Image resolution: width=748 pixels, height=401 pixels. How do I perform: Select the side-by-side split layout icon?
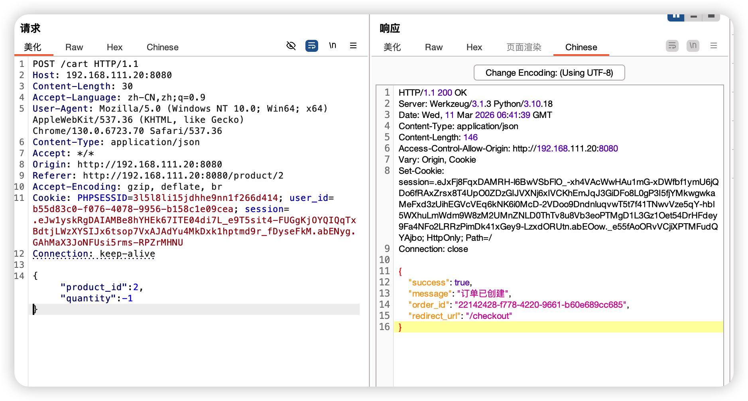(x=676, y=17)
